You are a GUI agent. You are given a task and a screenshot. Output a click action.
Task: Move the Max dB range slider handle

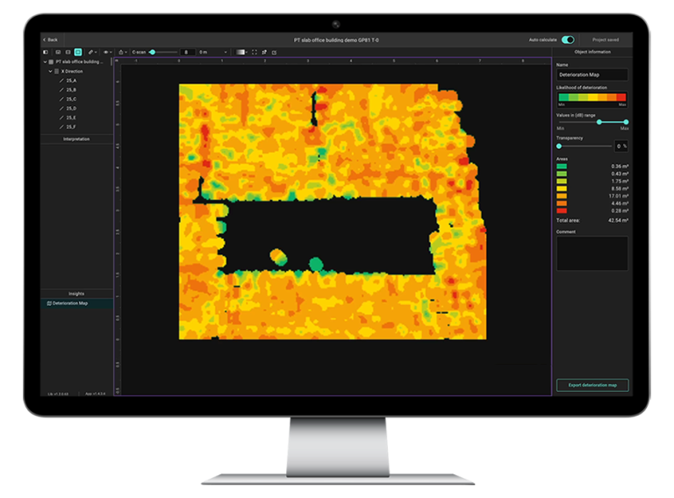pos(626,122)
